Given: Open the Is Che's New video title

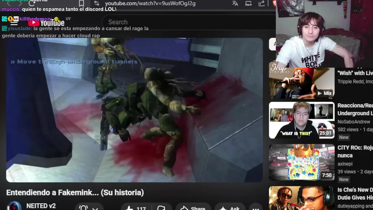Looking at the screenshot, I should (355, 194).
